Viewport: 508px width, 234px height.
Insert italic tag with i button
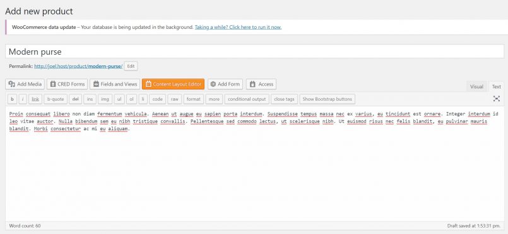tap(23, 99)
